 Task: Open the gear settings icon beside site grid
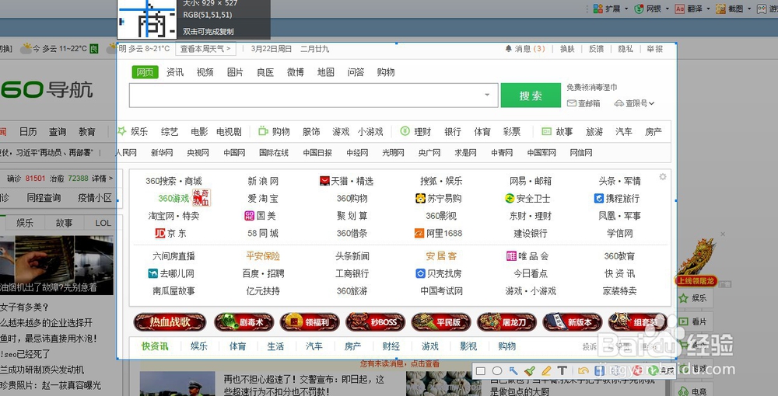pos(662,177)
